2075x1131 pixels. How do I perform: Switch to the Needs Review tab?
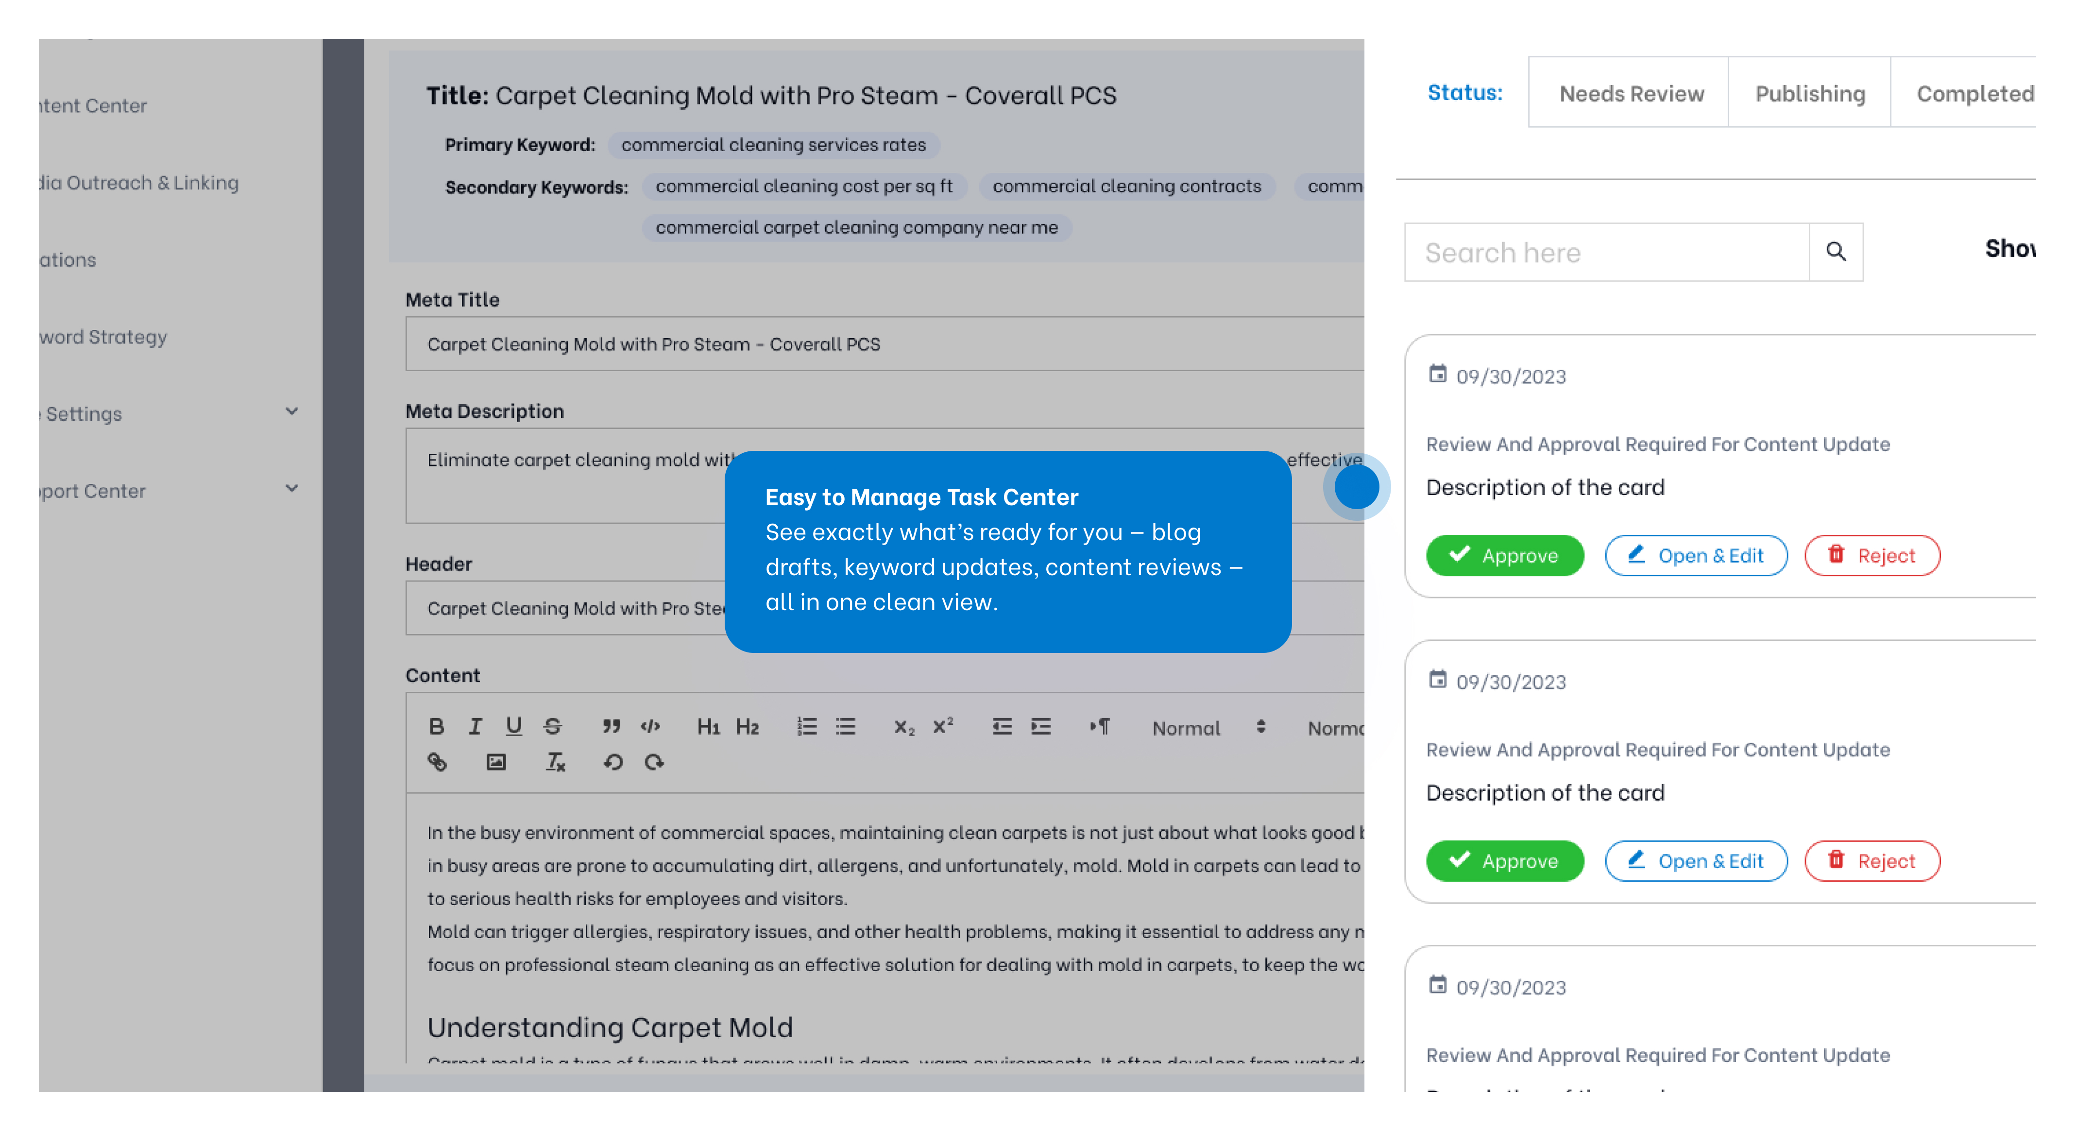[x=1631, y=93]
